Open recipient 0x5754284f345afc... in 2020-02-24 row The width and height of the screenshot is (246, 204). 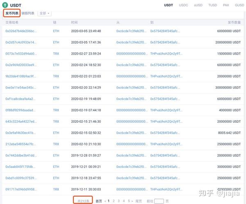165,65
